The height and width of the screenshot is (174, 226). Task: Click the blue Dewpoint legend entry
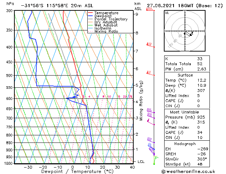[x=100, y=16]
